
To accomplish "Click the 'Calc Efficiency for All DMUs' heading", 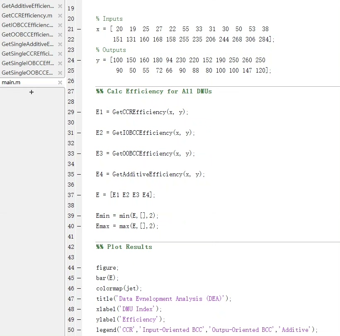I will pos(159,91).
